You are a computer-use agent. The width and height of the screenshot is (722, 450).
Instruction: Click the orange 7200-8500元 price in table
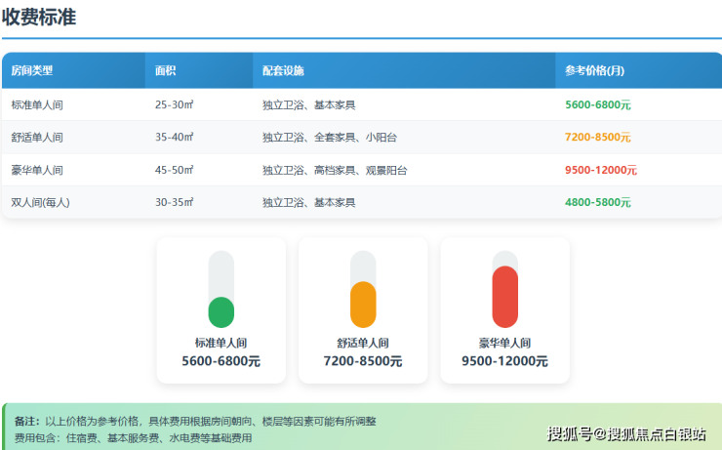[x=597, y=138]
